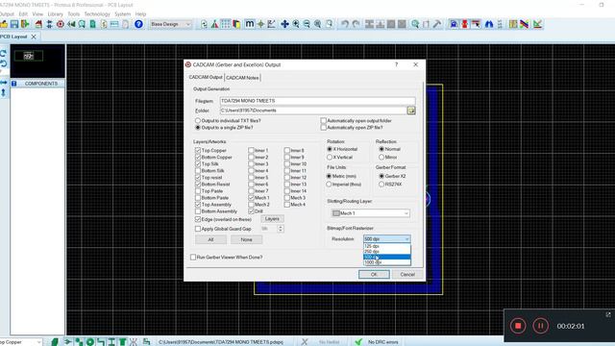This screenshot has height=346, width=615.
Task: Click into the Filestem input field
Action: [317, 101]
